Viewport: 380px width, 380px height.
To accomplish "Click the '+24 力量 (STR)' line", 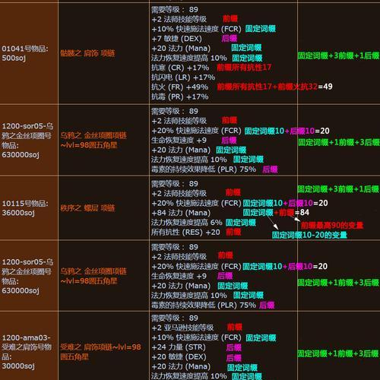I will coord(179,347).
